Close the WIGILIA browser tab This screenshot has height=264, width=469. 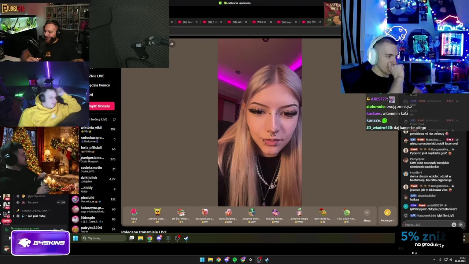[x=271, y=22]
